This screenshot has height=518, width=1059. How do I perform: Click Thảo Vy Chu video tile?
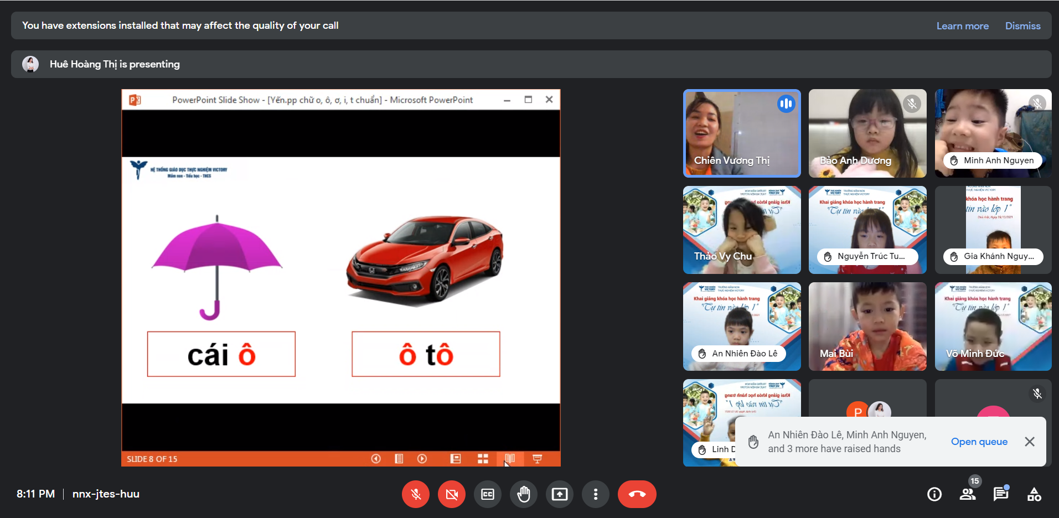point(742,230)
